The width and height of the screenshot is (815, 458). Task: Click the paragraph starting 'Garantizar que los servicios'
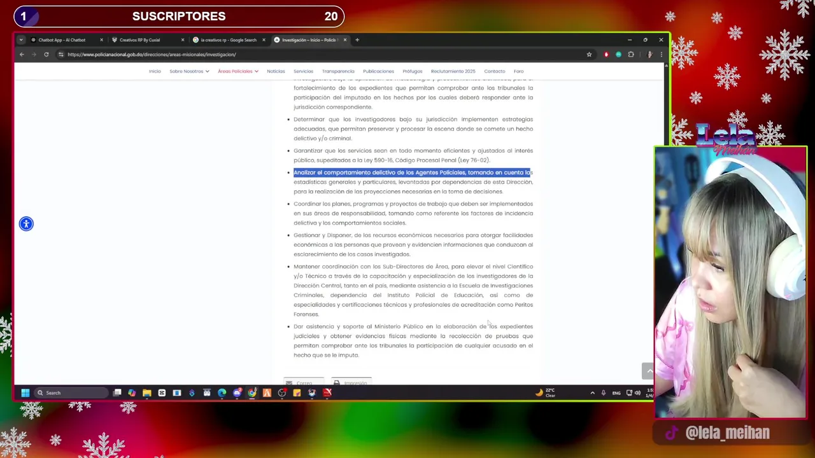tap(413, 155)
